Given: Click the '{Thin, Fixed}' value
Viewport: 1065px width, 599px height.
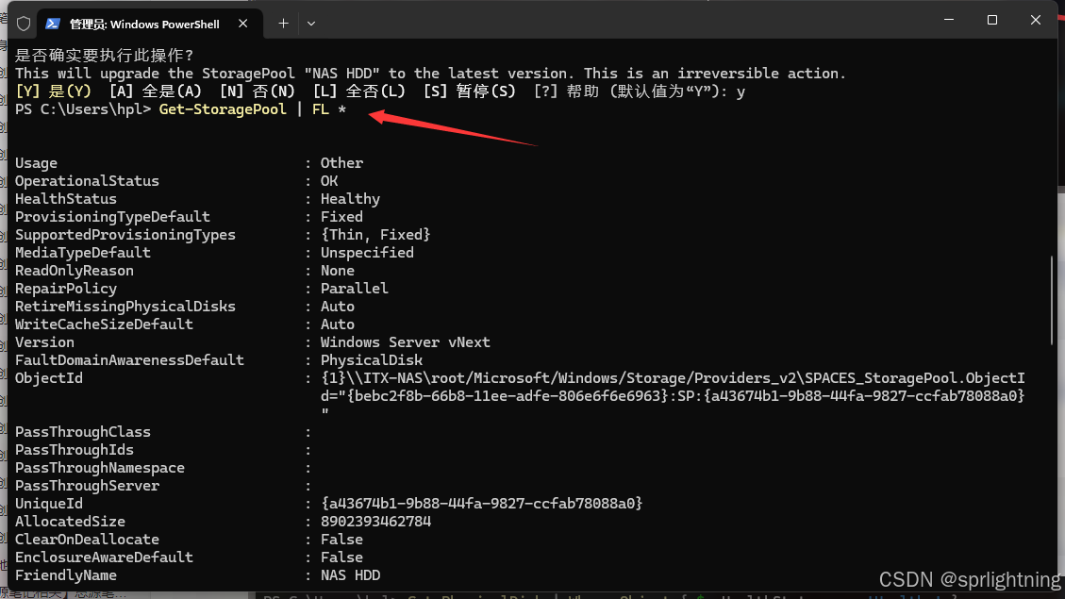Looking at the screenshot, I should point(375,234).
